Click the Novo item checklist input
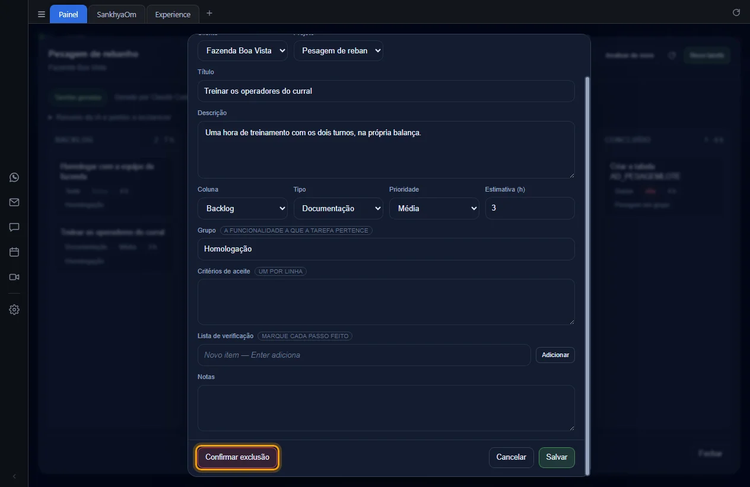The image size is (750, 487). [x=364, y=355]
